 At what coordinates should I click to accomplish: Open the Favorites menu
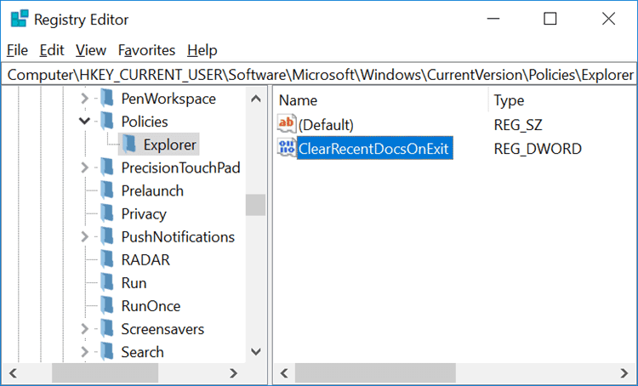(146, 50)
